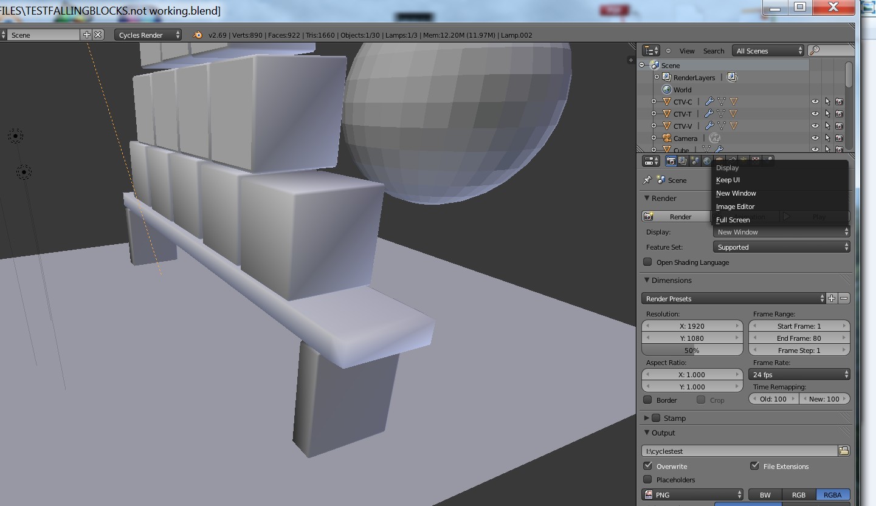This screenshot has width=876, height=506.
Task: Toggle renderability camera icon for CTV-T
Action: [839, 114]
